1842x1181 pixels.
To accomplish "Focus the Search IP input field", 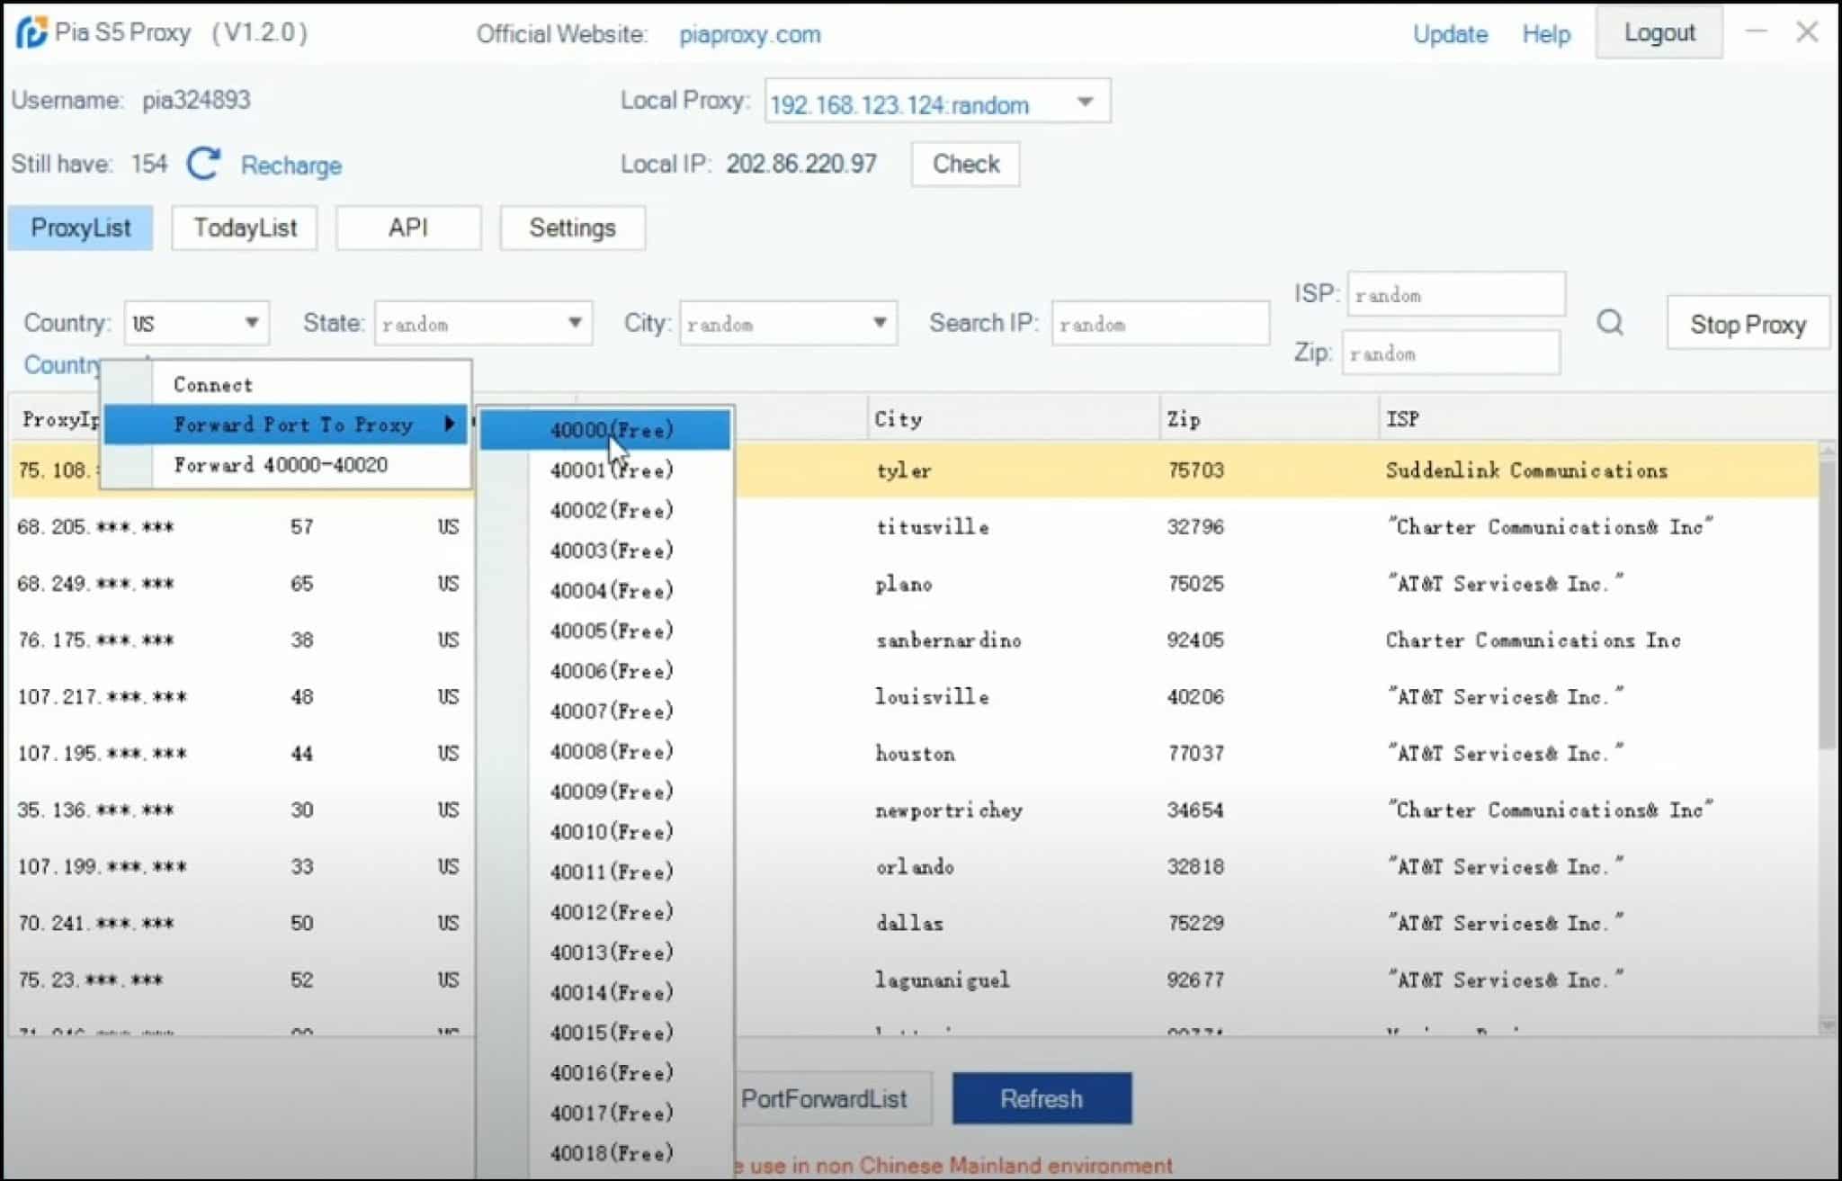I will [x=1160, y=323].
